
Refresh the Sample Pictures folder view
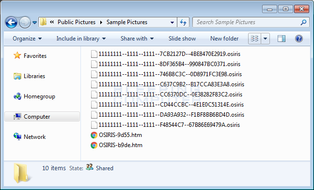click(x=183, y=22)
